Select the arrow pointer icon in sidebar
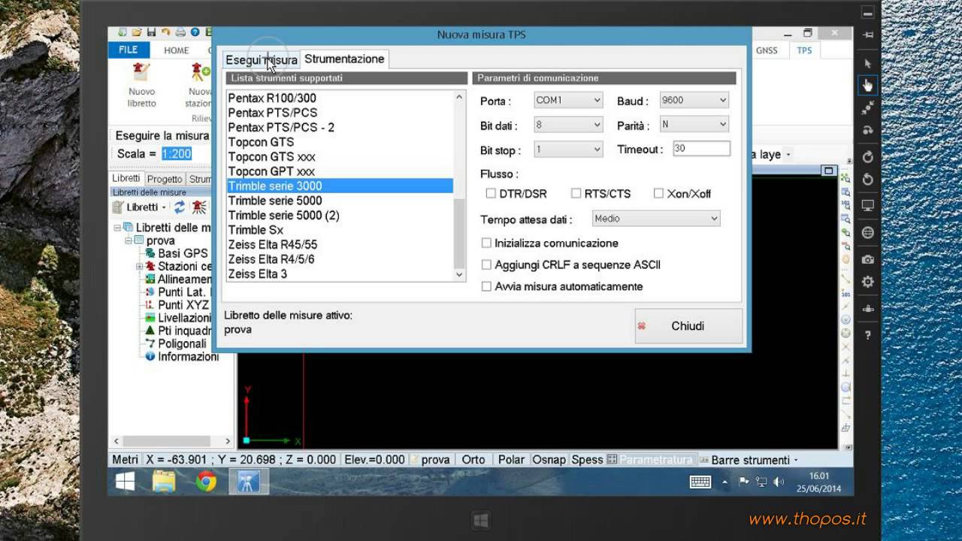Image resolution: width=962 pixels, height=541 pixels. 868,63
